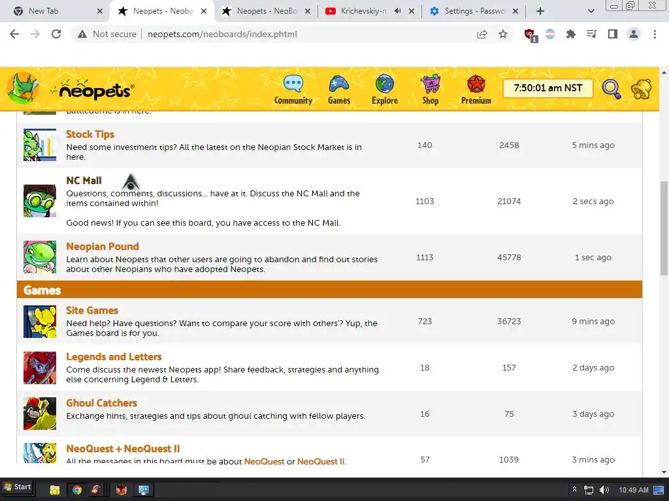Viewport: 669px width, 501px height.
Task: Open the Community menu icon
Action: [x=293, y=83]
